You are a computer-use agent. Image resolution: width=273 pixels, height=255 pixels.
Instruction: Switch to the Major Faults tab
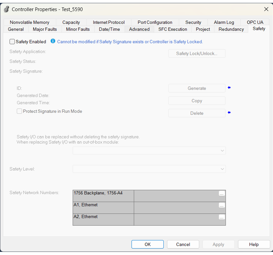pyautogui.click(x=44, y=29)
